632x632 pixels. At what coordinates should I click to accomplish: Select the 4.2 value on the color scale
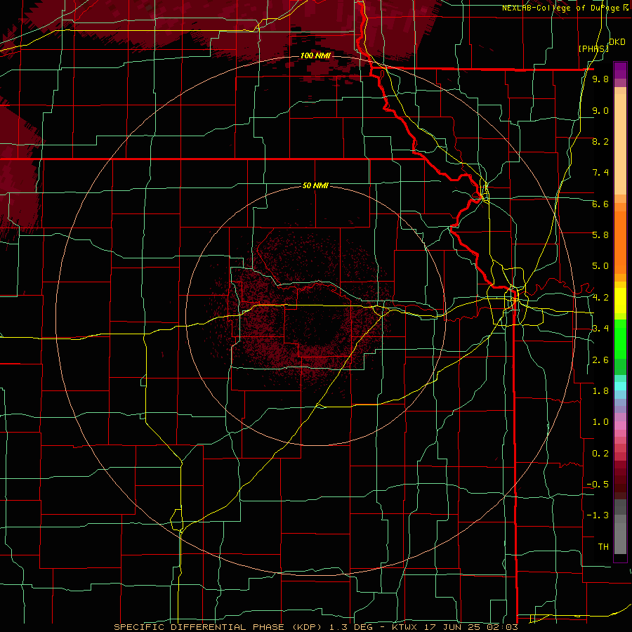(x=600, y=298)
